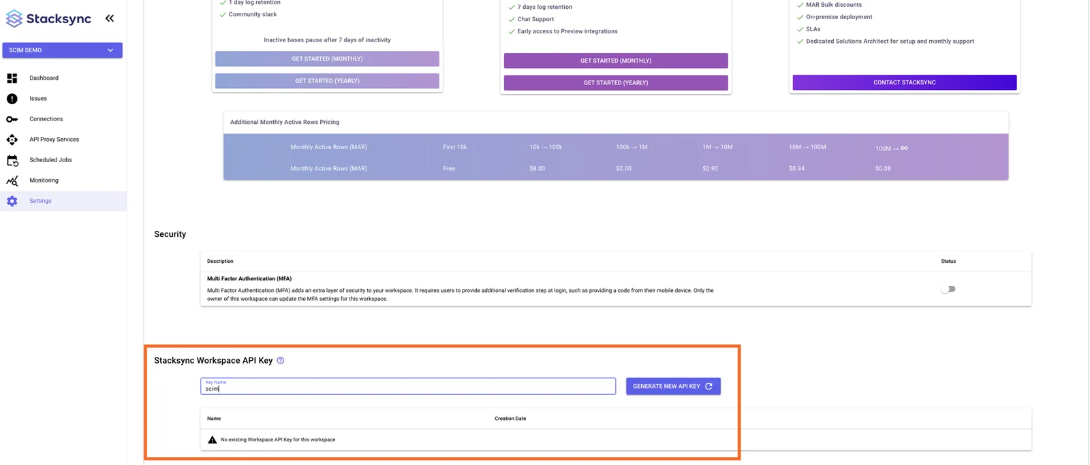The width and height of the screenshot is (1090, 465).
Task: Collapse the sidebar with double chevron
Action: pyautogui.click(x=110, y=18)
